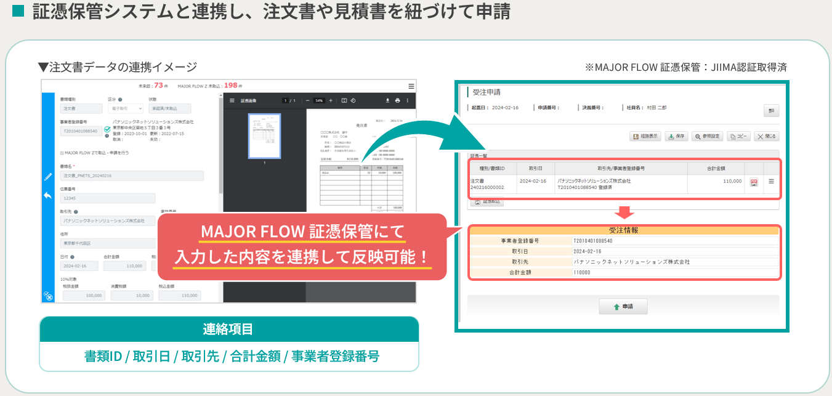This screenshot has width=832, height=396.
Task: Click the 消費税額 field showing 10,000
Action: (131, 296)
